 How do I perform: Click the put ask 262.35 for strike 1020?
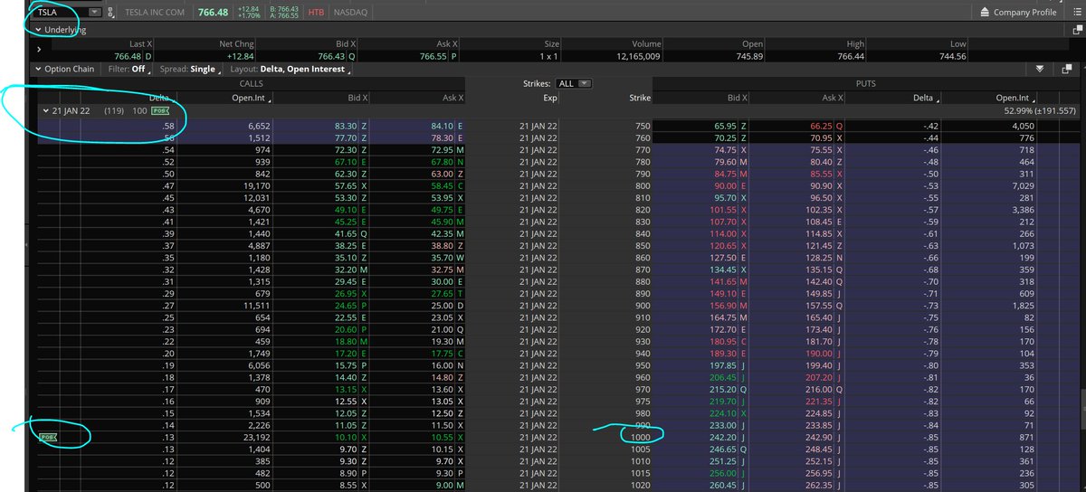click(819, 484)
